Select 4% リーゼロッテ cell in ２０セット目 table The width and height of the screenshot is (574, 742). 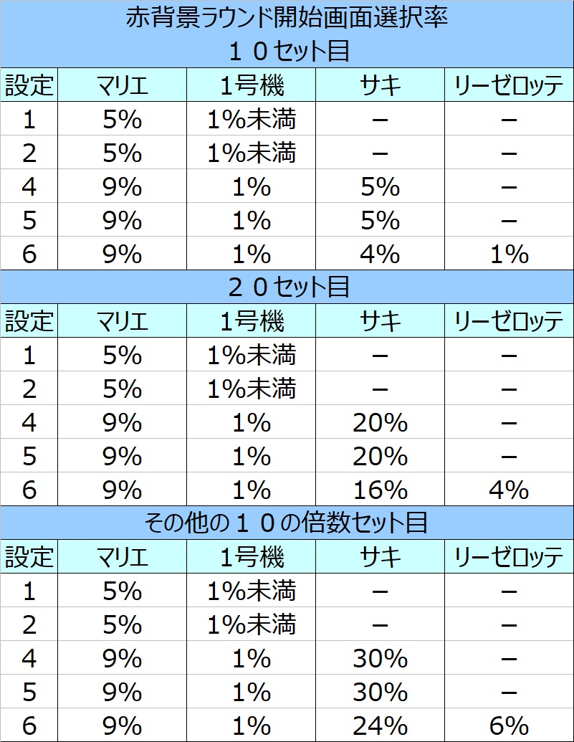point(509,490)
